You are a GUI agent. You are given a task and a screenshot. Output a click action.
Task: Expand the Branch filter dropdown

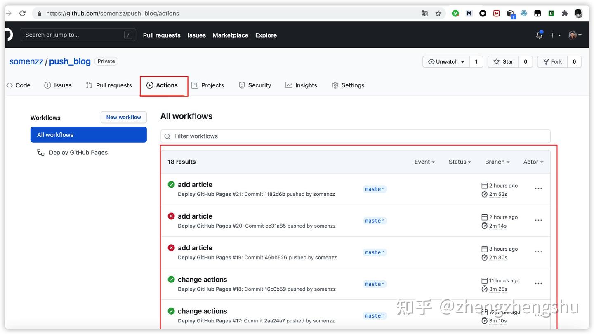point(497,162)
